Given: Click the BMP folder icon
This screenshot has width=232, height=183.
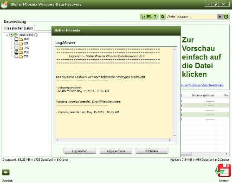Looking at the screenshot, I should click(21, 39).
